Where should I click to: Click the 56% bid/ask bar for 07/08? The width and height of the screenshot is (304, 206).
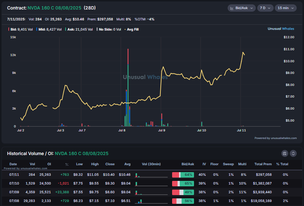(x=183, y=201)
